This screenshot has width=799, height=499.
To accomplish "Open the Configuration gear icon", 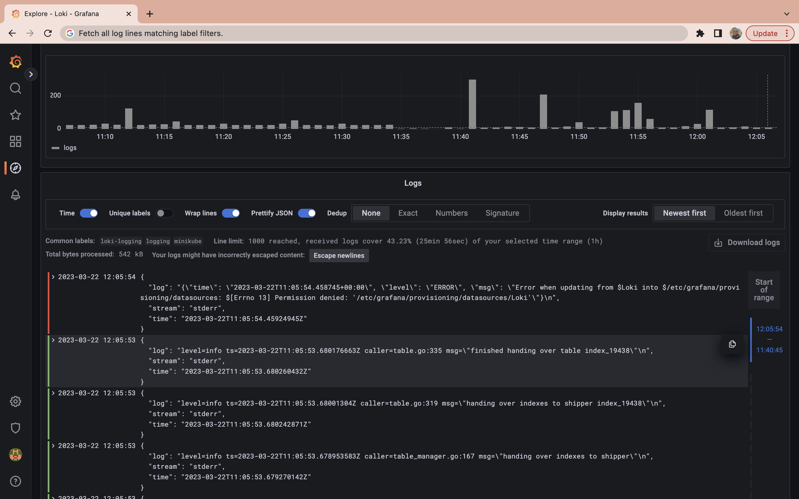I will 16,401.
